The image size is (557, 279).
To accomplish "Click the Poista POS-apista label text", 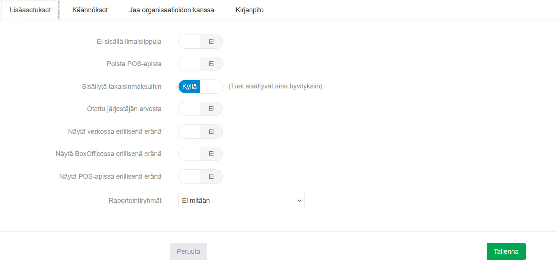I will (x=134, y=64).
